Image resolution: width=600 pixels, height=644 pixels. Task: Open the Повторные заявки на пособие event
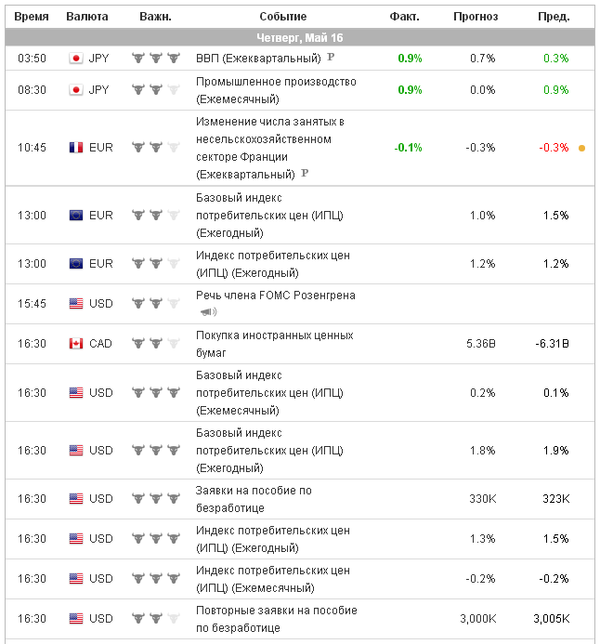point(276,619)
